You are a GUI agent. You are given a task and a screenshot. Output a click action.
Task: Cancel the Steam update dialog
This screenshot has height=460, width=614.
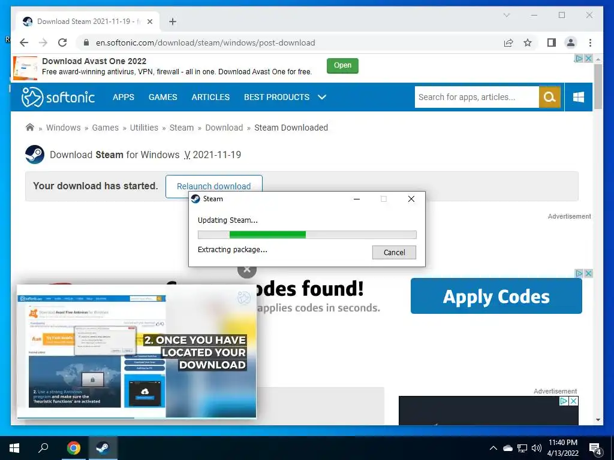394,252
